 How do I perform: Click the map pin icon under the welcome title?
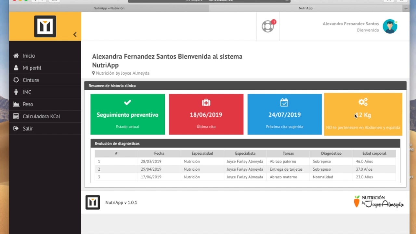click(94, 73)
